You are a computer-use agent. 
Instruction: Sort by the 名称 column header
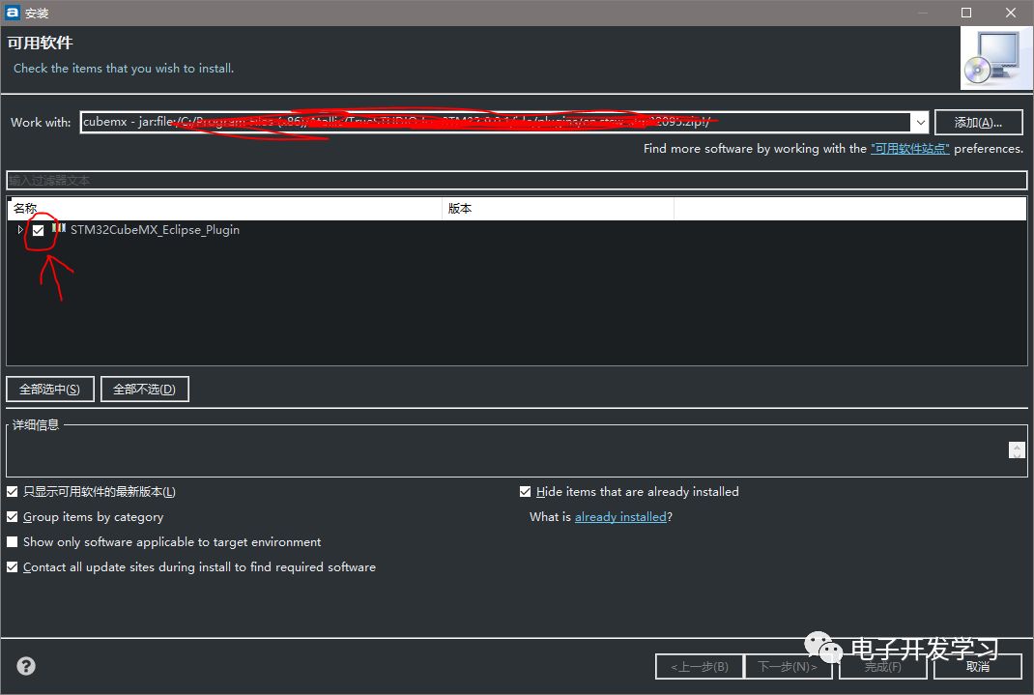click(x=224, y=209)
